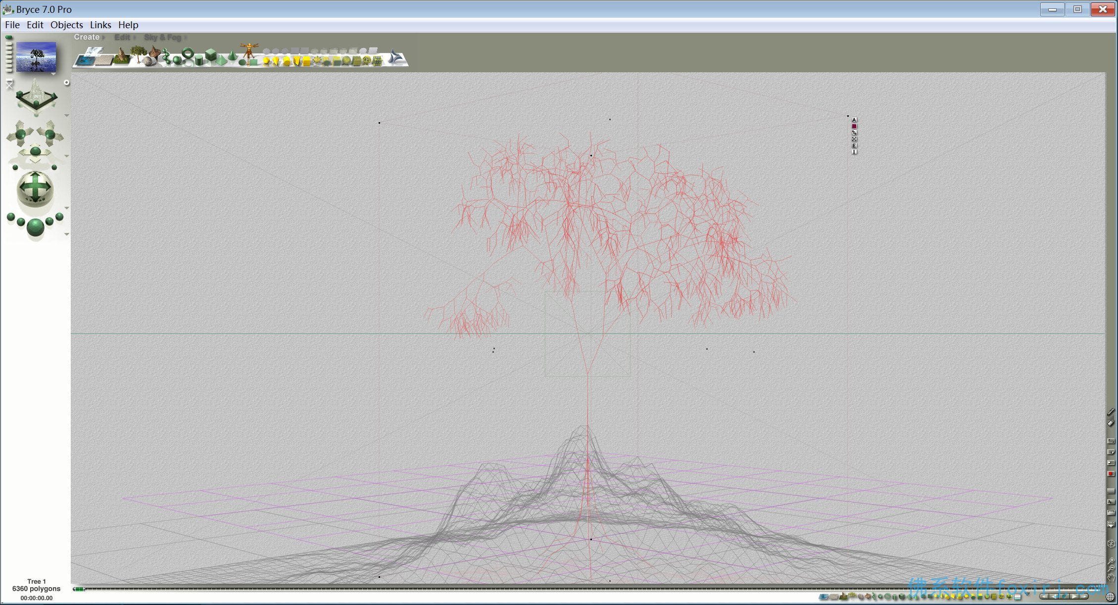Screen dimensions: 1118x605
Task: Toggle the grid with down arrow button
Action: [1111, 524]
